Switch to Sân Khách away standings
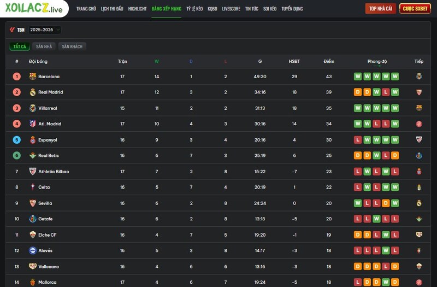437x287 pixels. [72, 47]
